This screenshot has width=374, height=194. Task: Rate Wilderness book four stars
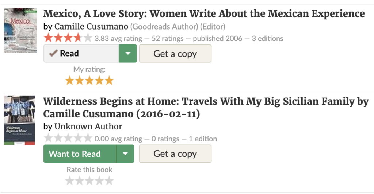tap(99, 181)
